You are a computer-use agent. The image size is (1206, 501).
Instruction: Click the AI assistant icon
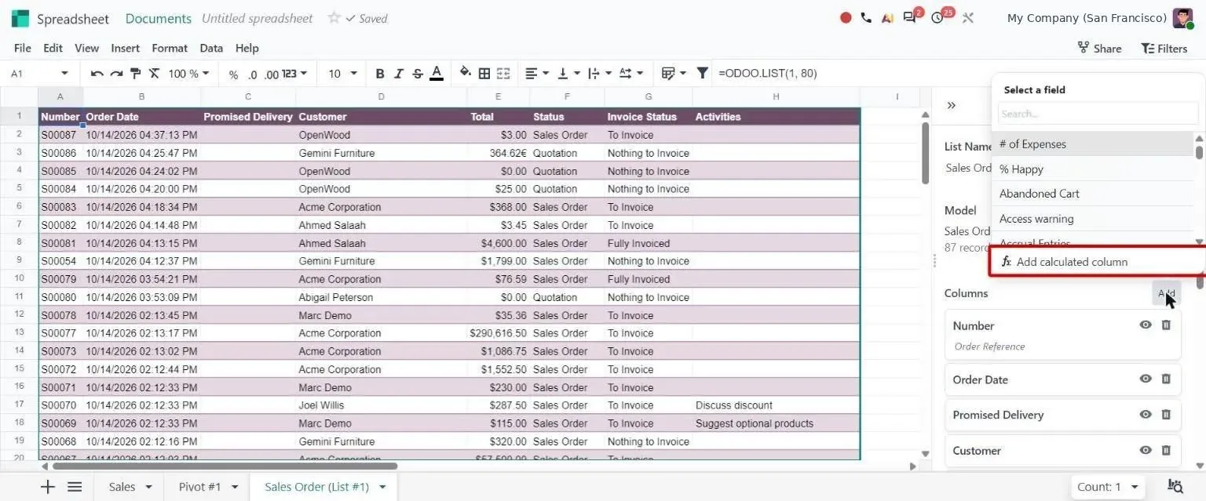887,17
